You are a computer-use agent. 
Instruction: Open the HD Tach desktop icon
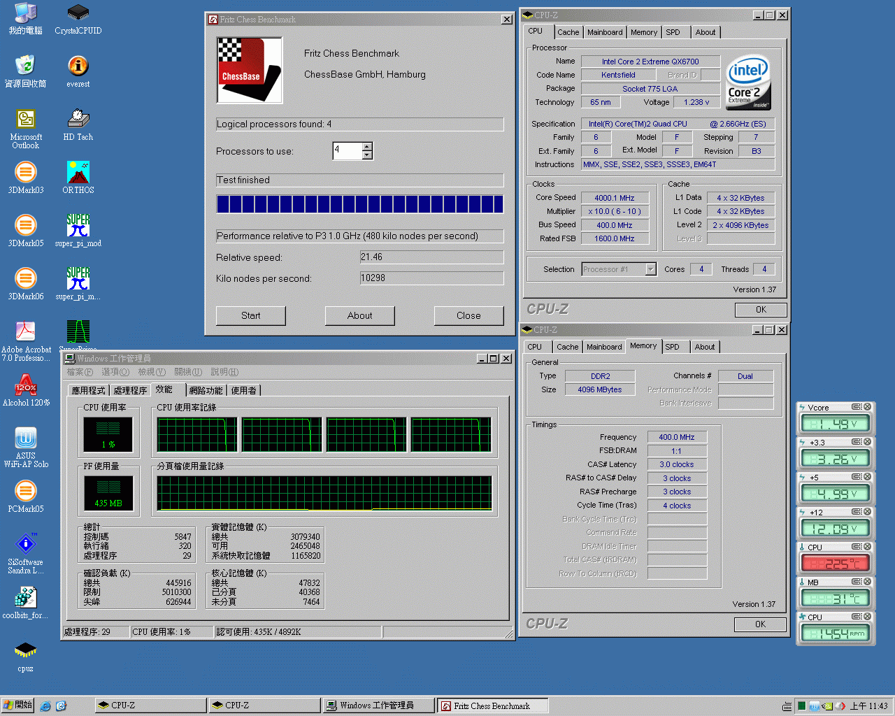coord(78,125)
